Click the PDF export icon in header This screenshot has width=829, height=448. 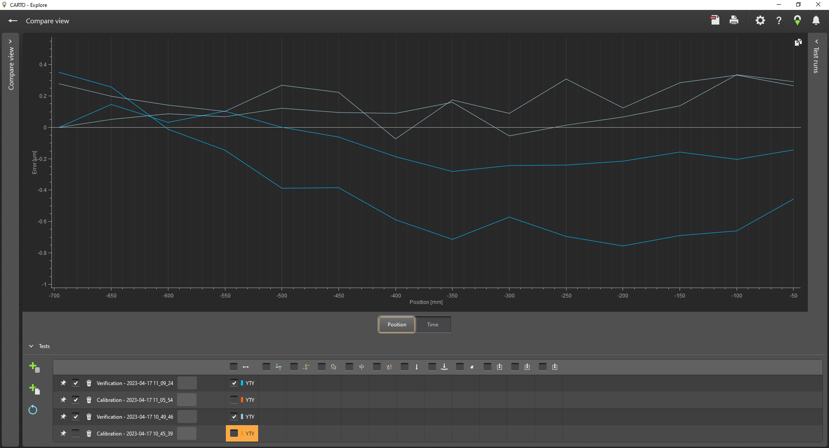pyautogui.click(x=715, y=20)
